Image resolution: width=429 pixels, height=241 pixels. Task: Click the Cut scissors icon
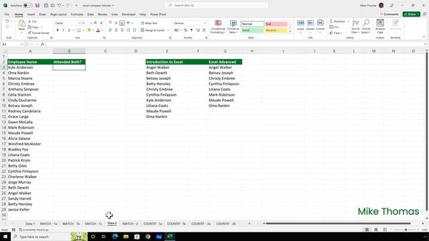29,21
